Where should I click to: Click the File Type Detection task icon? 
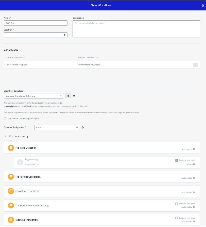click(11, 148)
